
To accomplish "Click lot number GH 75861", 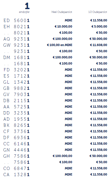I will coord(16,156).
